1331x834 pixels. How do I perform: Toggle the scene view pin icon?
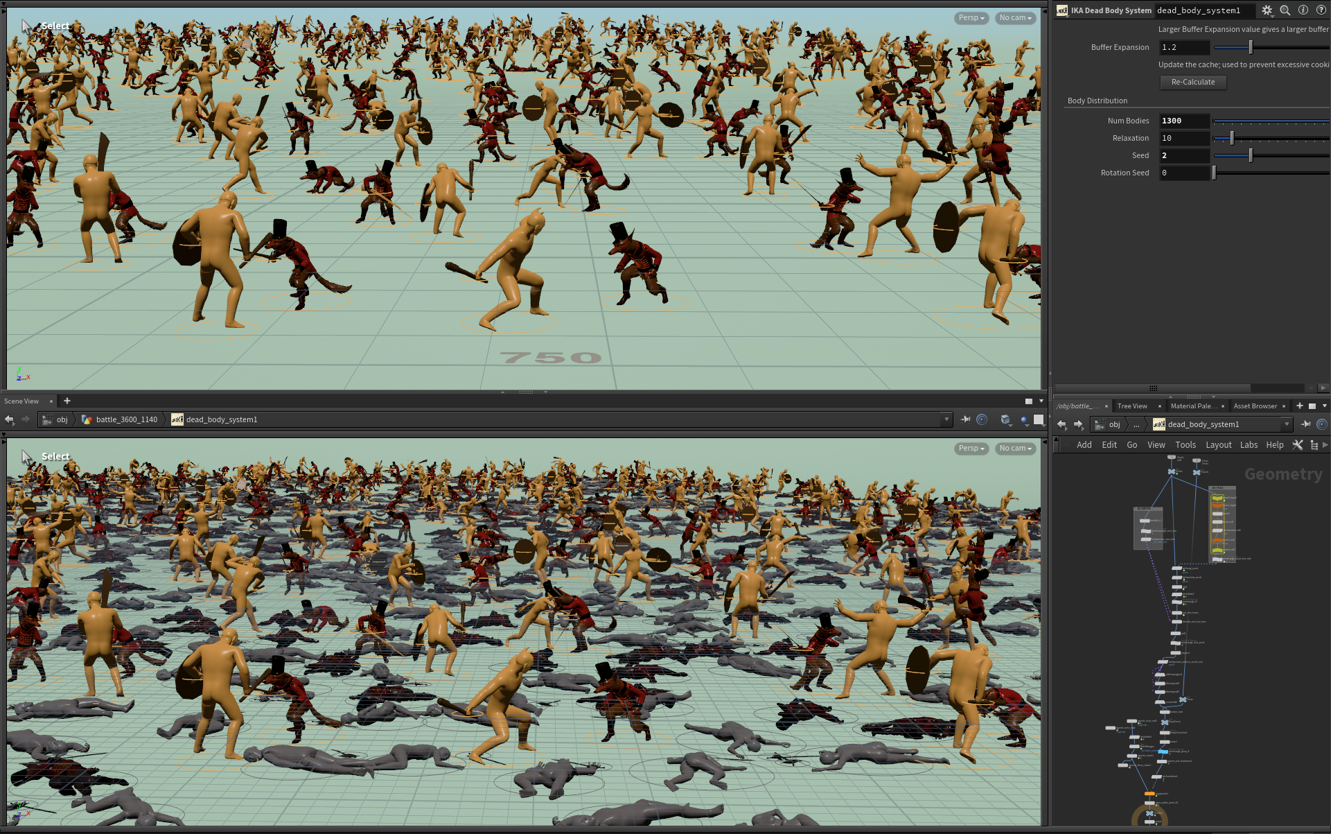click(965, 419)
